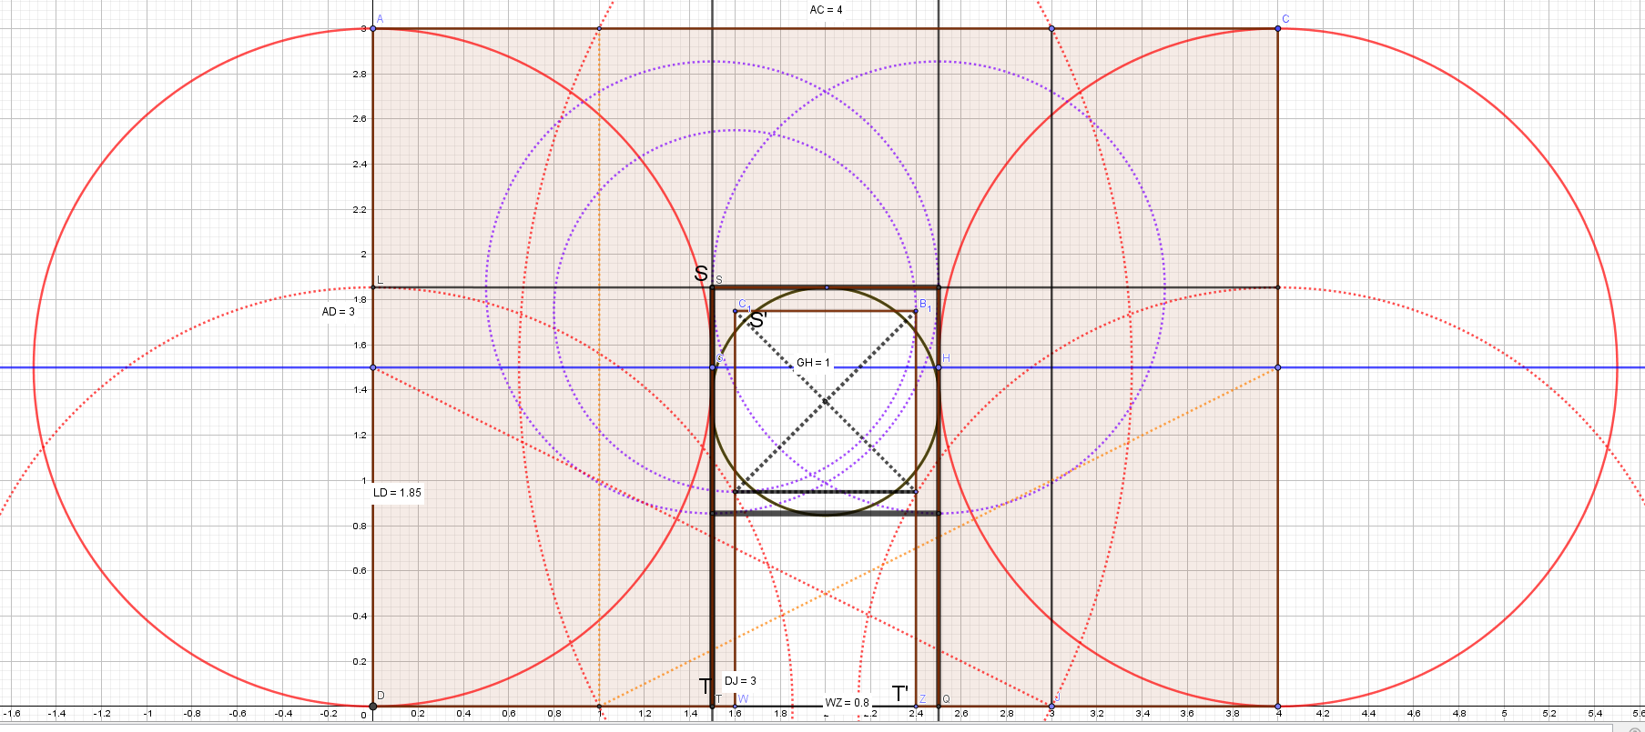Screen dimensions: 1645x732
Task: Select point C₁ of the inner square
Action: [x=736, y=311]
